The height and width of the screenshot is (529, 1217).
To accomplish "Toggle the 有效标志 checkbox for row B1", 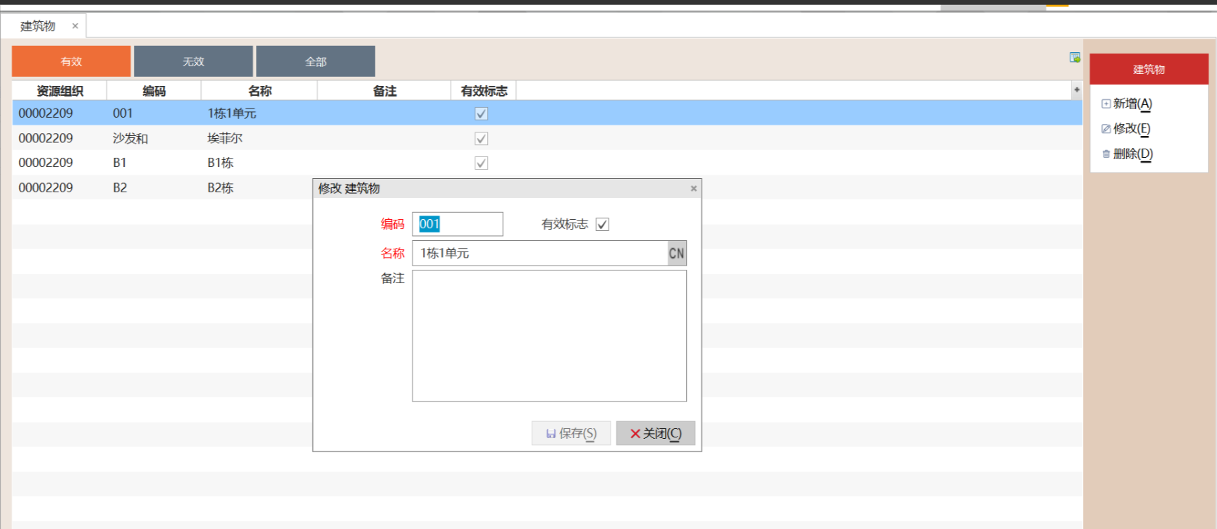I will (482, 163).
